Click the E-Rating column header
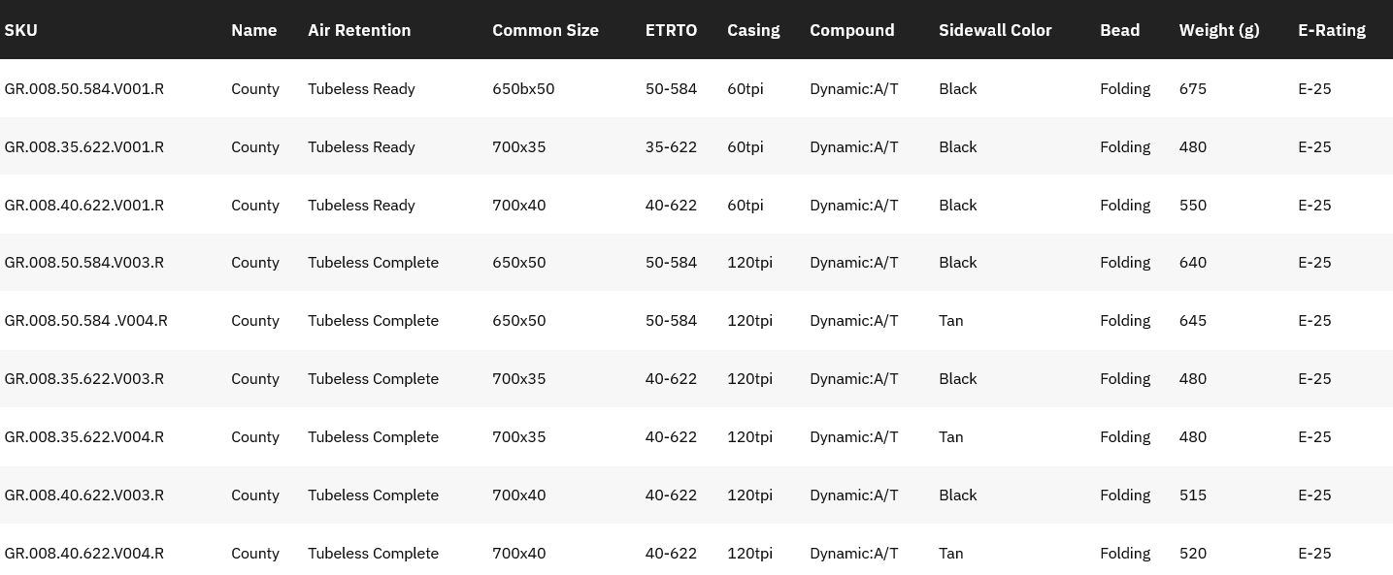1393x575 pixels. click(x=1332, y=30)
